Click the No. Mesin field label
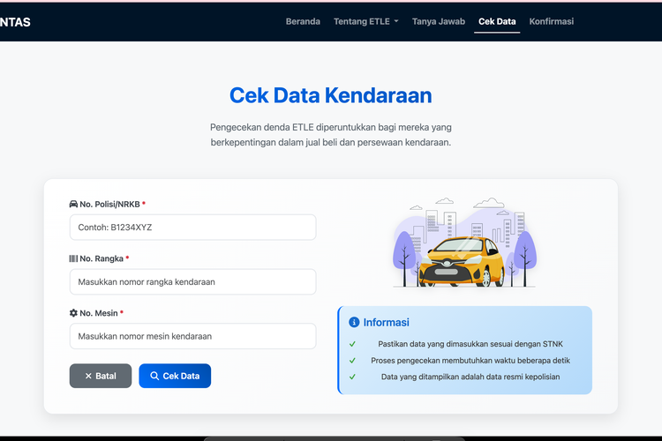This screenshot has width=662, height=441. (x=99, y=313)
